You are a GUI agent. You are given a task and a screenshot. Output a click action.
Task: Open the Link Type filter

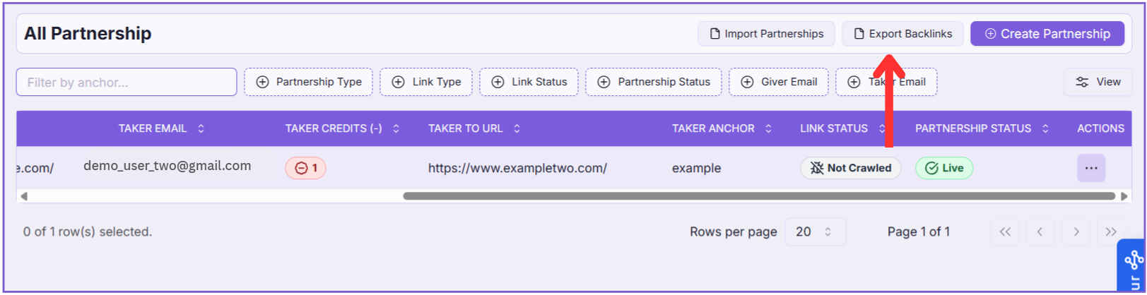[x=426, y=82]
